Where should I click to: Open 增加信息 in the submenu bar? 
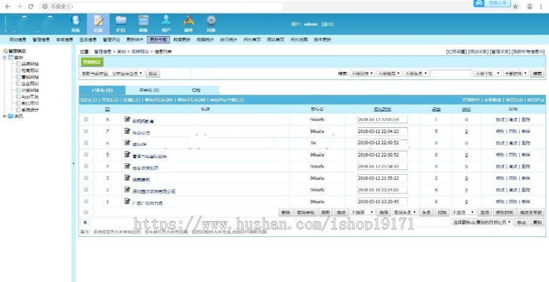pyautogui.click(x=18, y=40)
